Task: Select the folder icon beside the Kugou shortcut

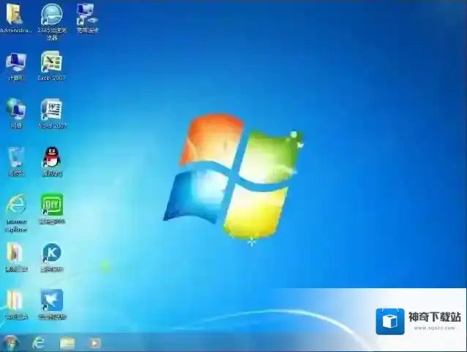Action: click(x=15, y=254)
